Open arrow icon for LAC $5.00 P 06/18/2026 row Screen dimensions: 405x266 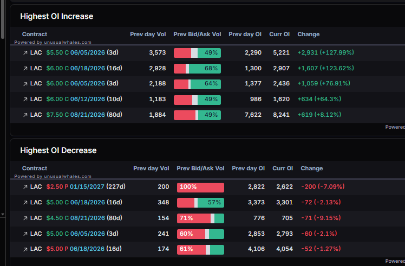tap(25, 249)
